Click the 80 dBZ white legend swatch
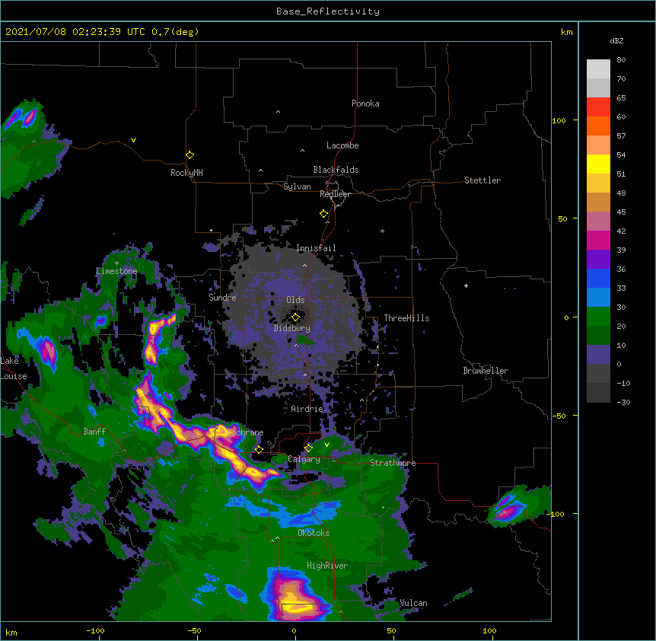Screen dimensions: 656x641 598,69
